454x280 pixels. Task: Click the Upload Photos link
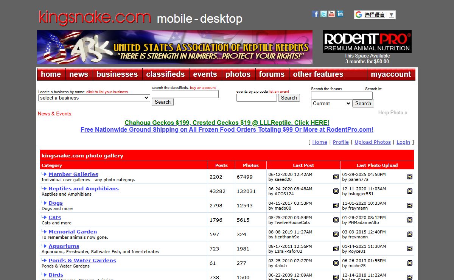373,142
